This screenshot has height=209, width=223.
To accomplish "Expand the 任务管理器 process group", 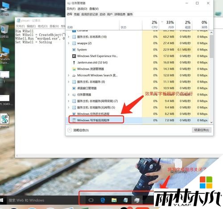I will pos(69,95).
